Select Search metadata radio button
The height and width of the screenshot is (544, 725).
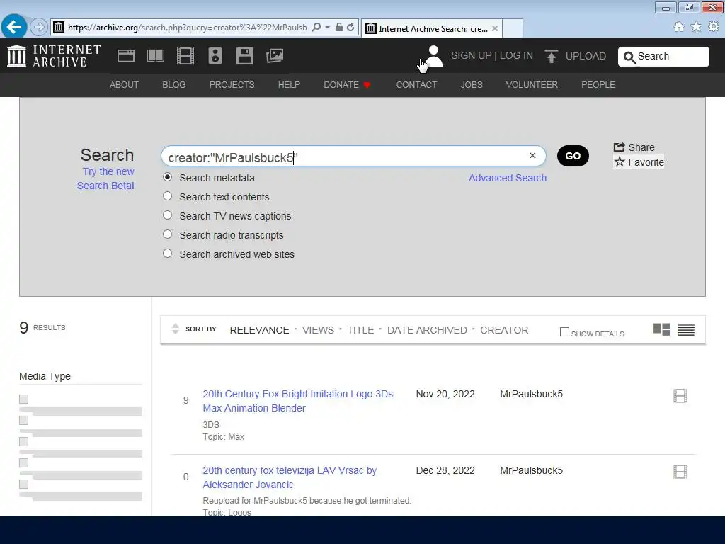click(x=167, y=177)
